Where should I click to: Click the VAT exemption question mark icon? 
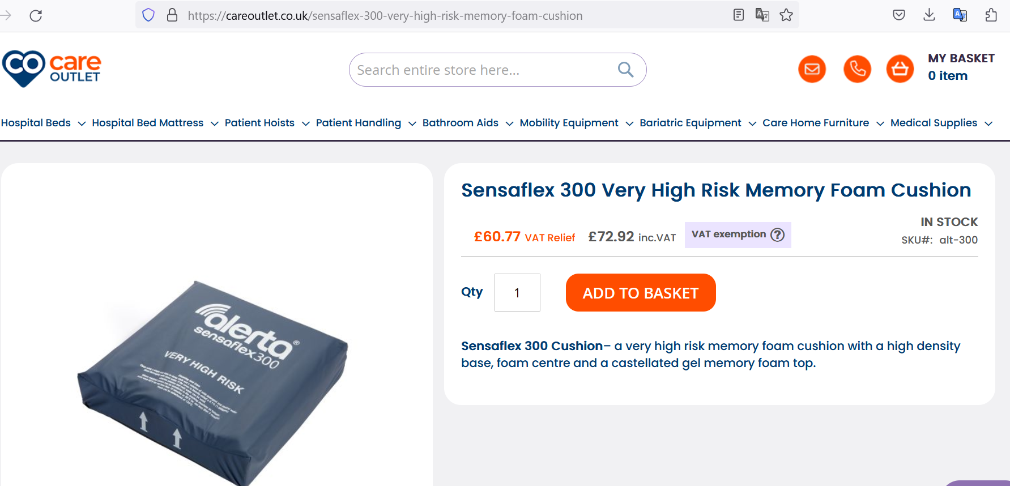pyautogui.click(x=778, y=235)
